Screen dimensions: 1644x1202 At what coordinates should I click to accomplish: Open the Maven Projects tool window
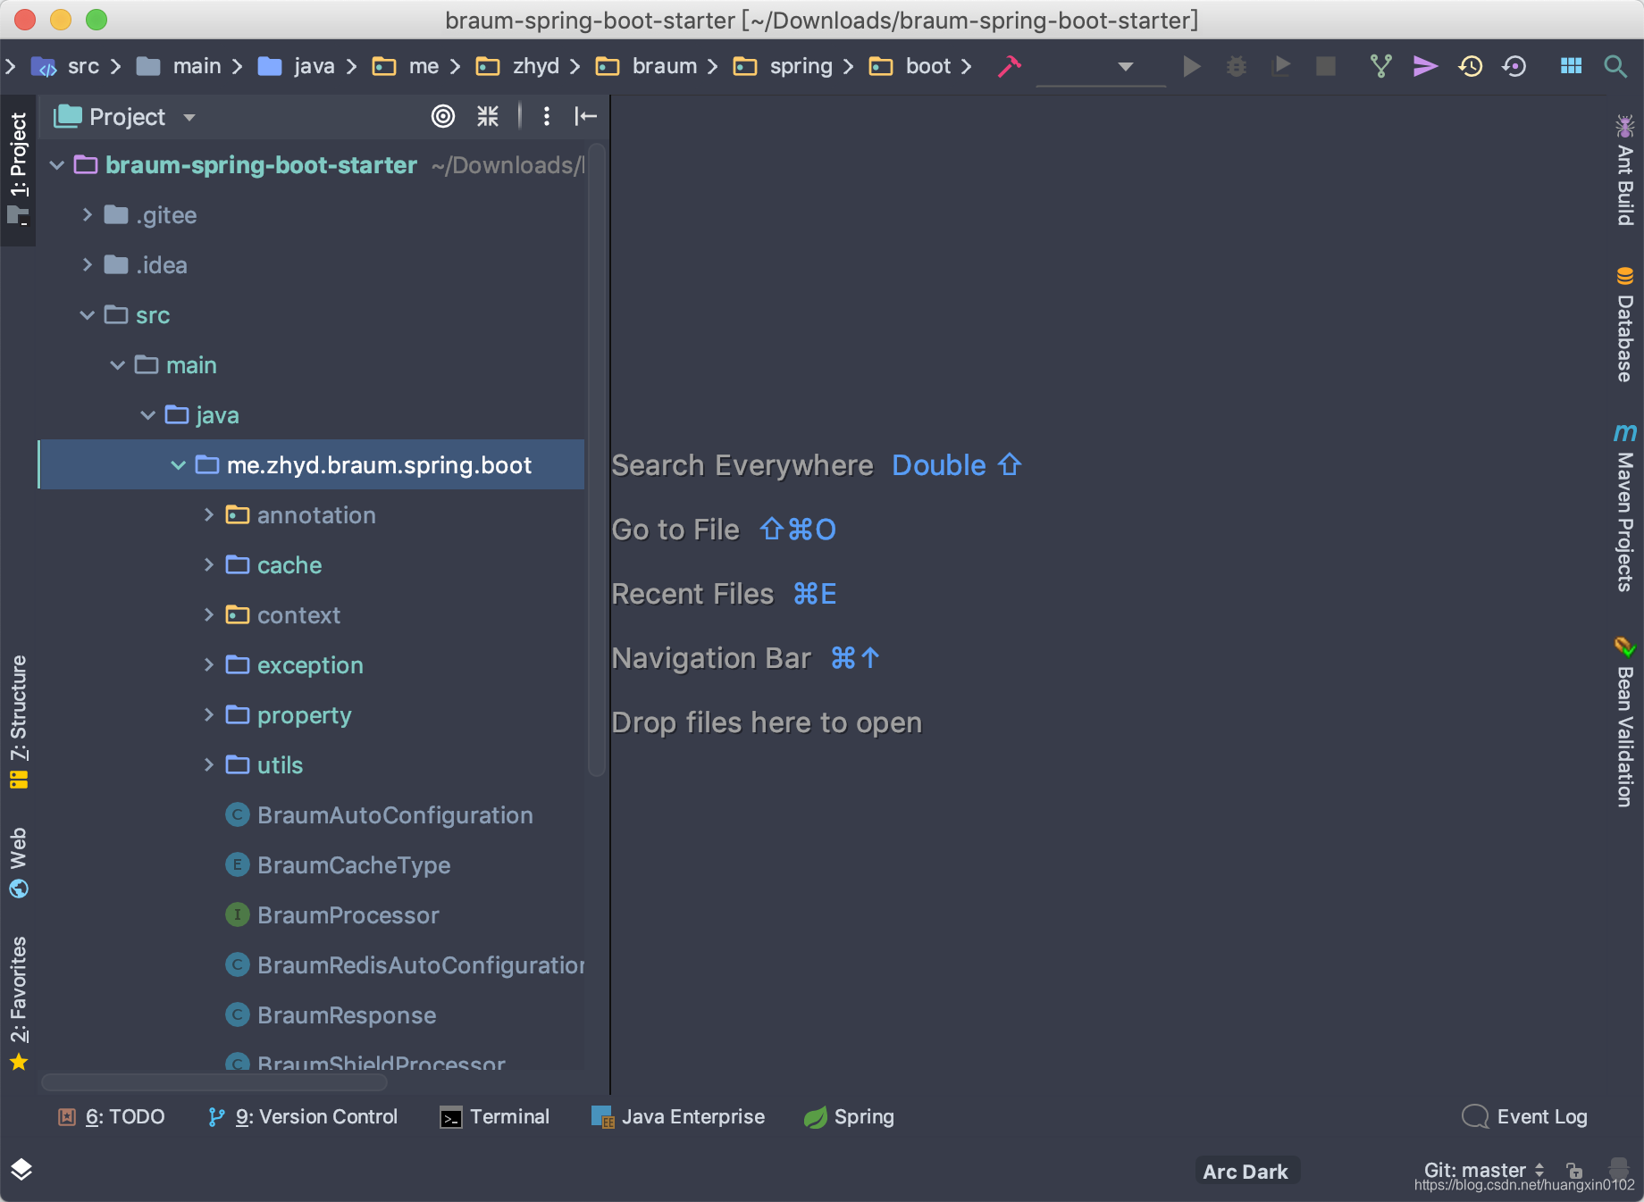pos(1625,507)
